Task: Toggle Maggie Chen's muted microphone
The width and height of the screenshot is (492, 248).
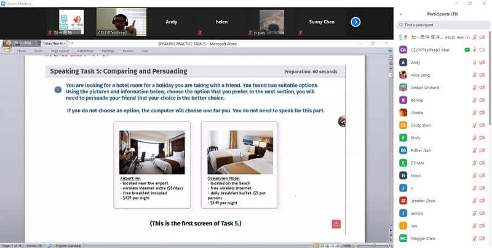Action: click(474, 238)
